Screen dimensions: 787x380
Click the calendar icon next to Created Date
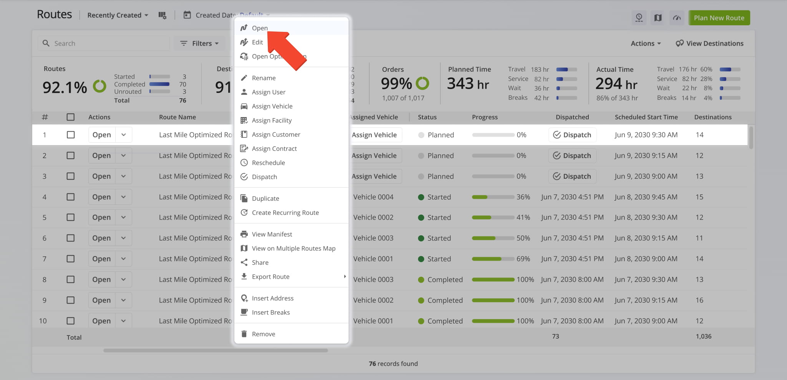click(x=187, y=15)
